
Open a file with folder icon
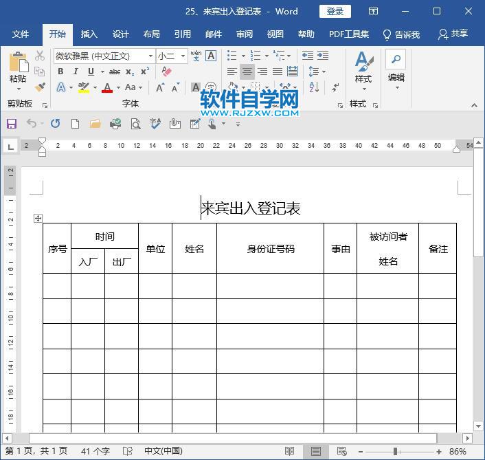click(95, 124)
